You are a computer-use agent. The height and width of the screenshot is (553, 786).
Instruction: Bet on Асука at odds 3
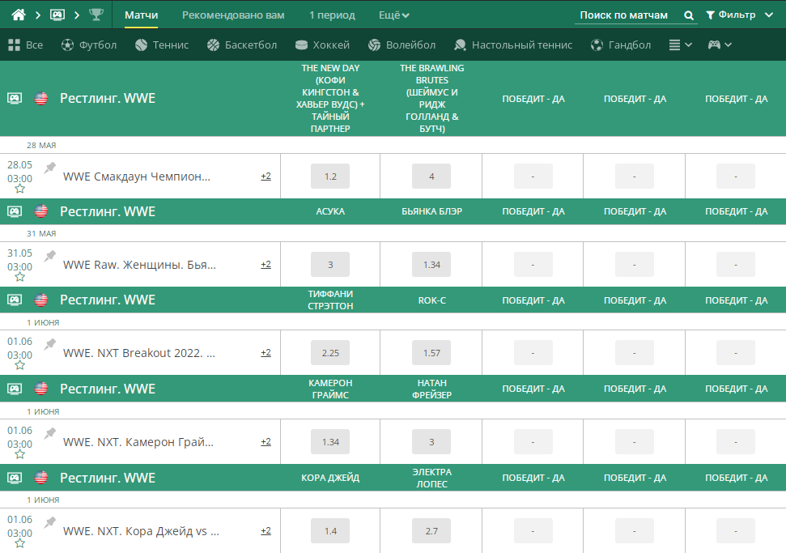(x=330, y=265)
